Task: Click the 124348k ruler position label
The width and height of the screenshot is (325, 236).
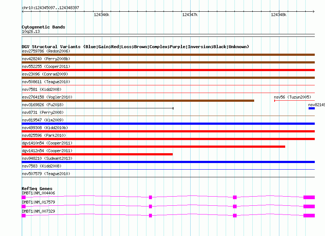Action: (x=279, y=15)
